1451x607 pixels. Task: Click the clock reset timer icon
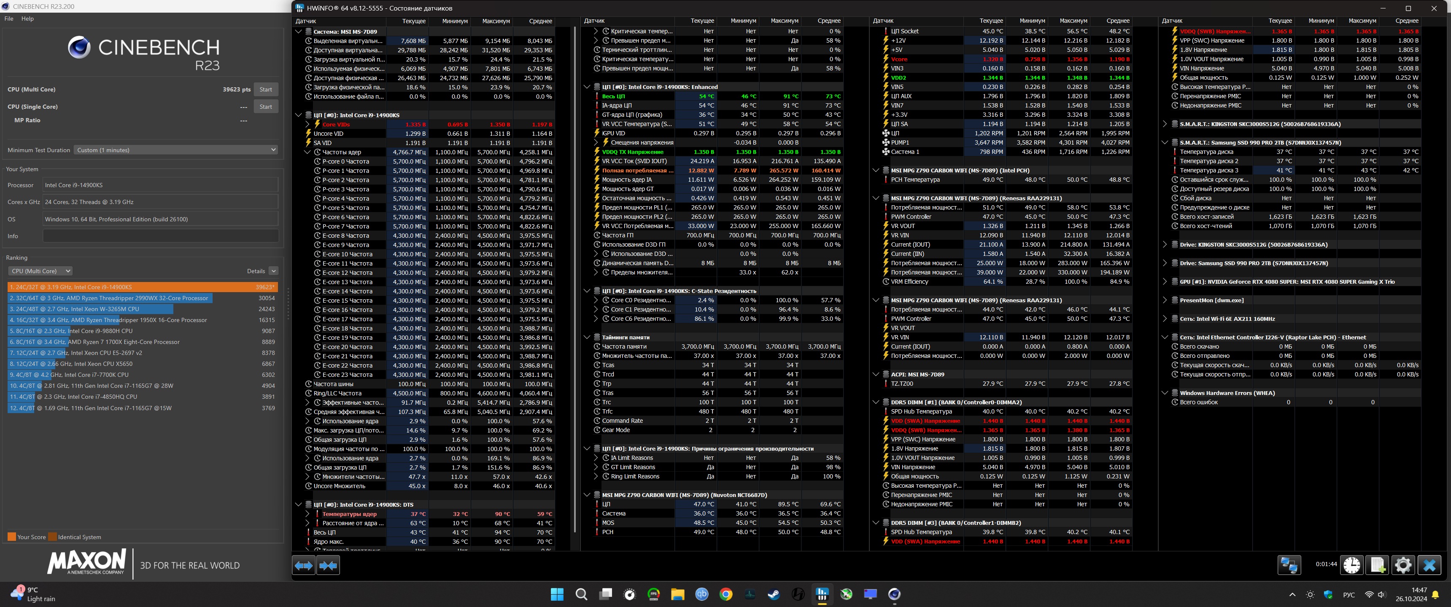point(1351,565)
